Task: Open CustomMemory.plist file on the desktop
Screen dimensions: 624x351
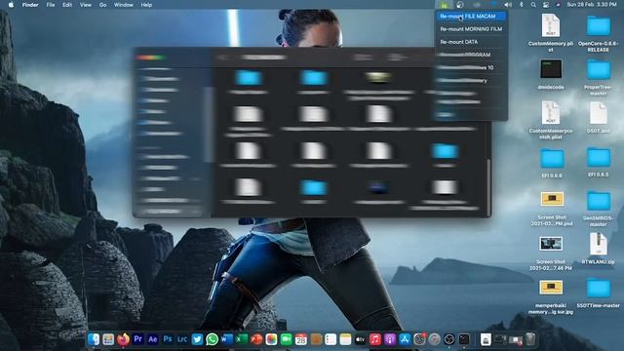Action: 551,26
